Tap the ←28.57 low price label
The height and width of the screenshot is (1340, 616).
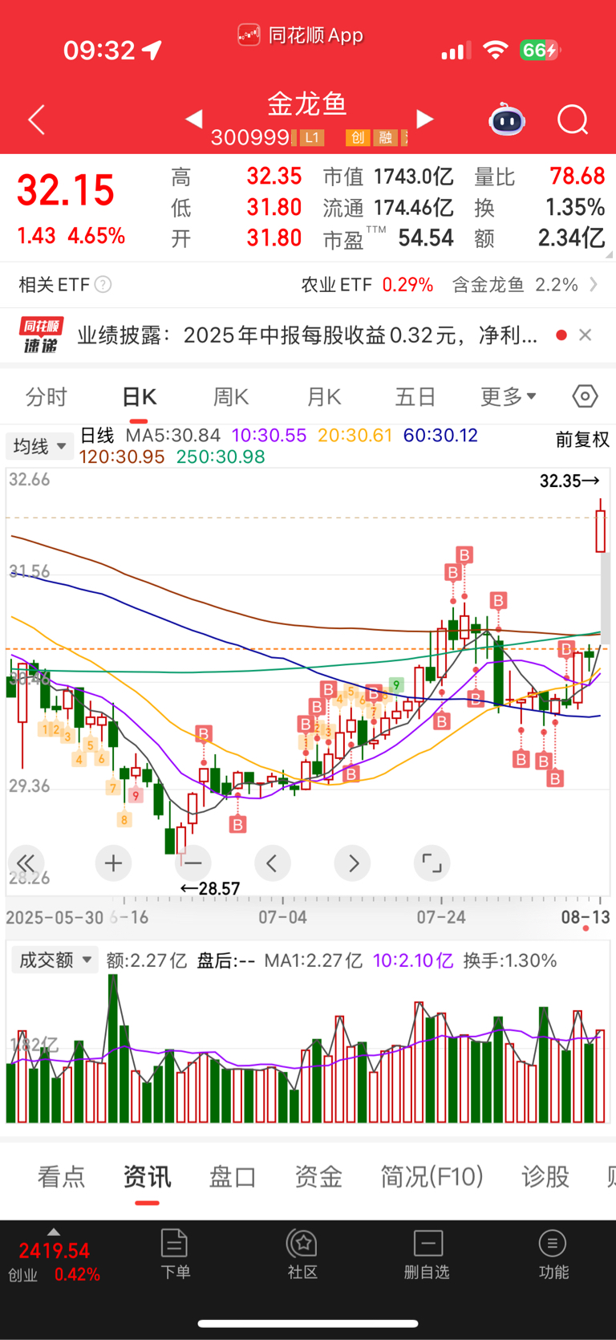pyautogui.click(x=209, y=888)
